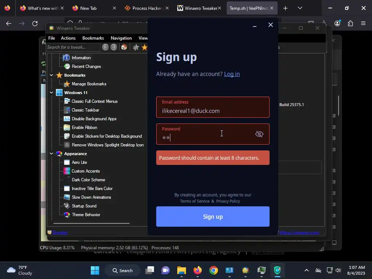Click the add bookmark star icon

pyautogui.click(x=136, y=47)
